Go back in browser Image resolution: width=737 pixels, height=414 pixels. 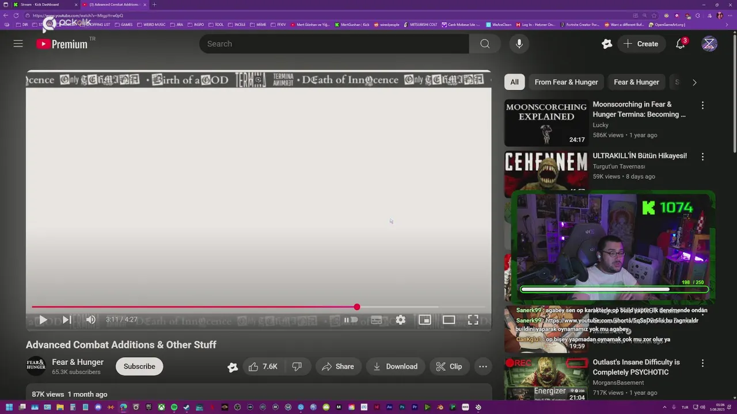[x=6, y=16]
